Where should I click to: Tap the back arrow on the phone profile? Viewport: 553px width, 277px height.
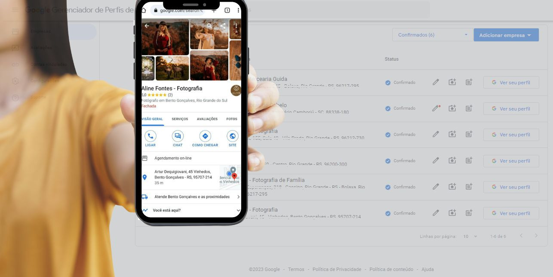coord(147,26)
